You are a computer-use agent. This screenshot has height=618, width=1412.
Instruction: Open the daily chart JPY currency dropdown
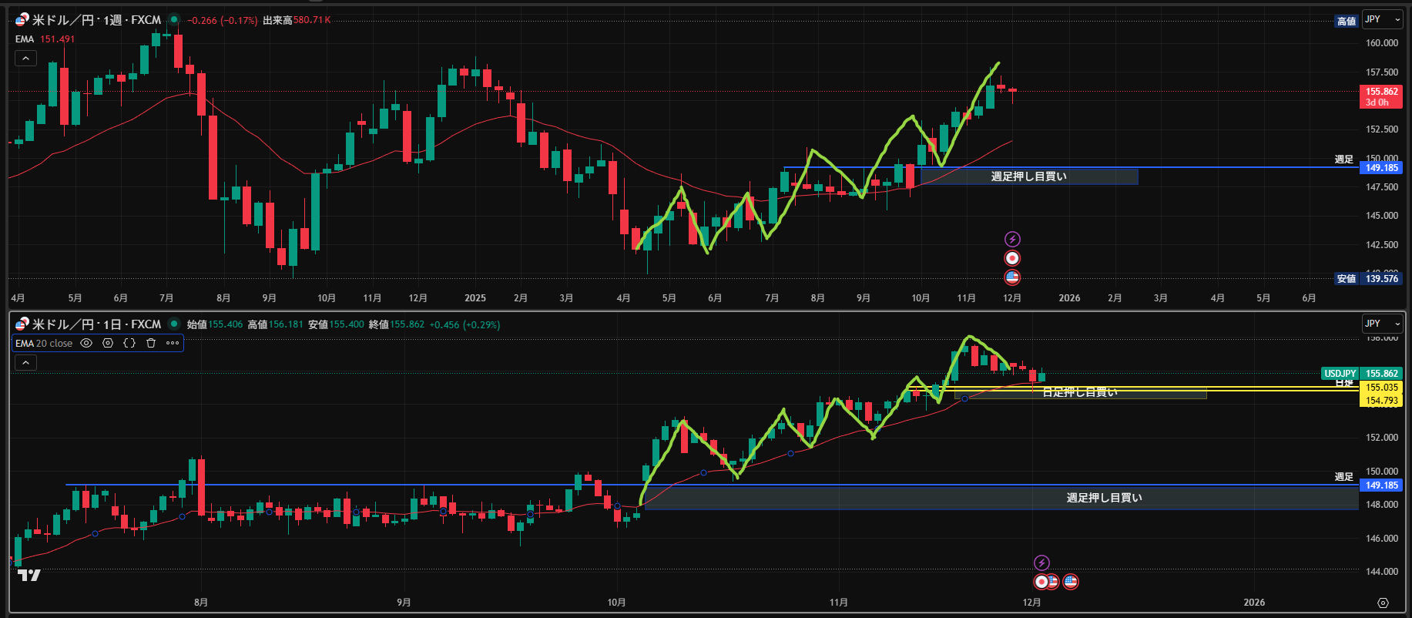[1382, 324]
